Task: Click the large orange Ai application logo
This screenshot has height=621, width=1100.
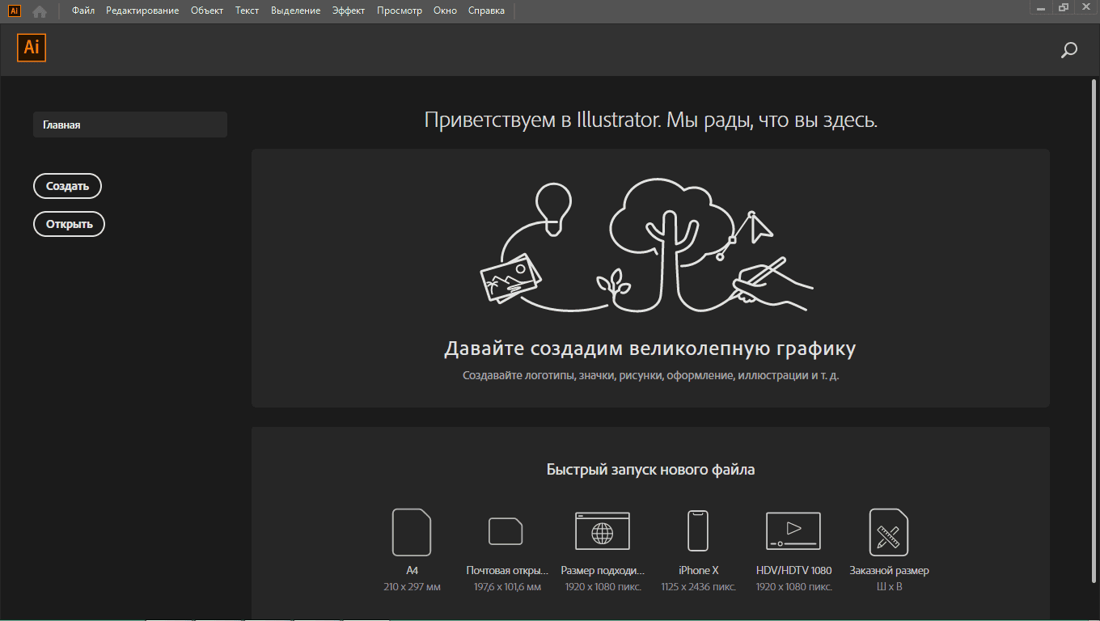Action: click(32, 48)
